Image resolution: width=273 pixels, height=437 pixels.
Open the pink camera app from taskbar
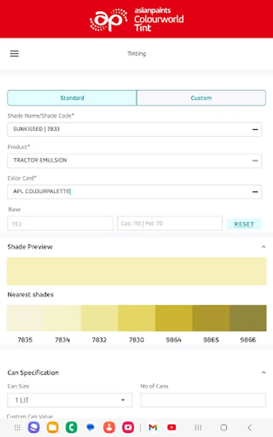coord(128,427)
